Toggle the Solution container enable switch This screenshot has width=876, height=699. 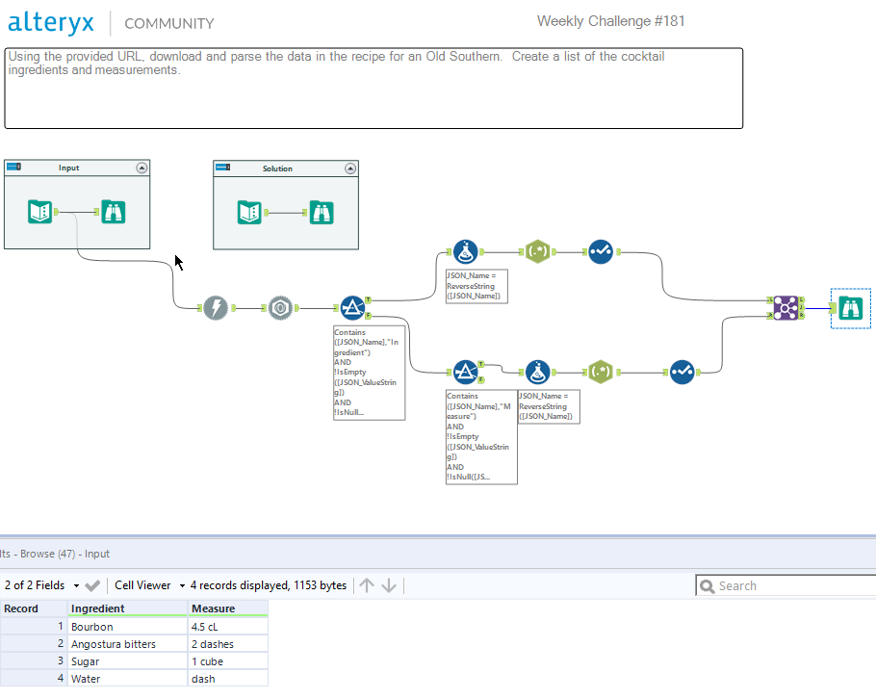point(223,168)
